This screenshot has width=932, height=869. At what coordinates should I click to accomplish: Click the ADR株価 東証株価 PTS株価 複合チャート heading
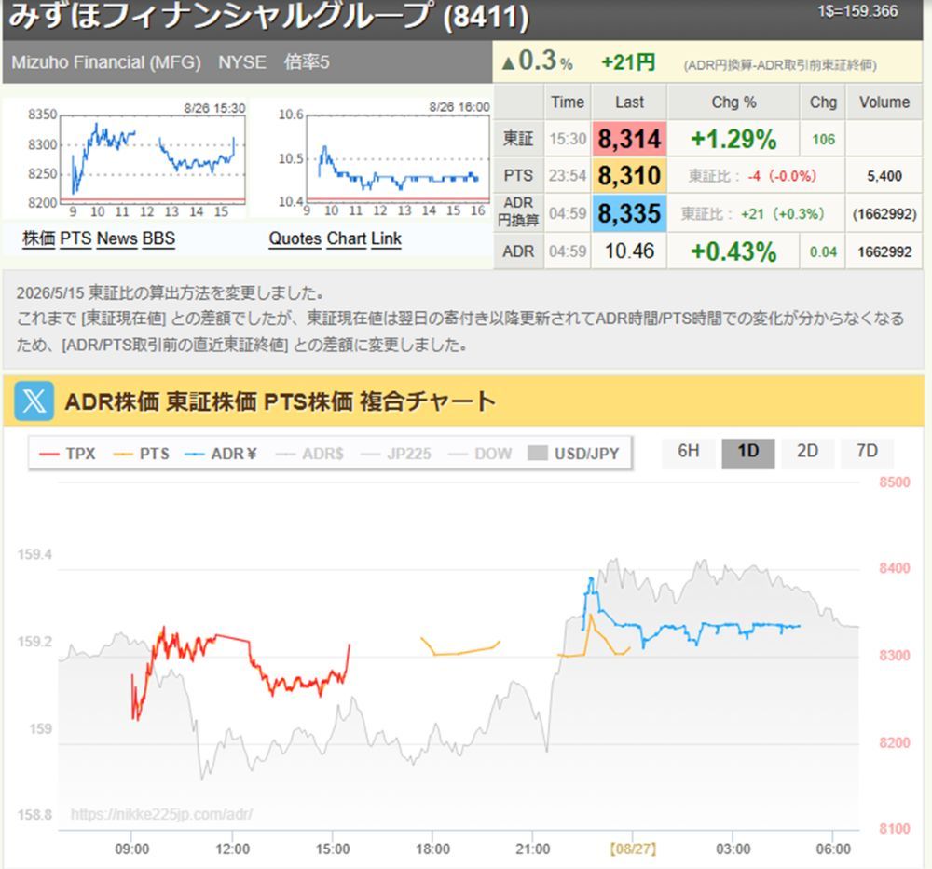click(280, 401)
